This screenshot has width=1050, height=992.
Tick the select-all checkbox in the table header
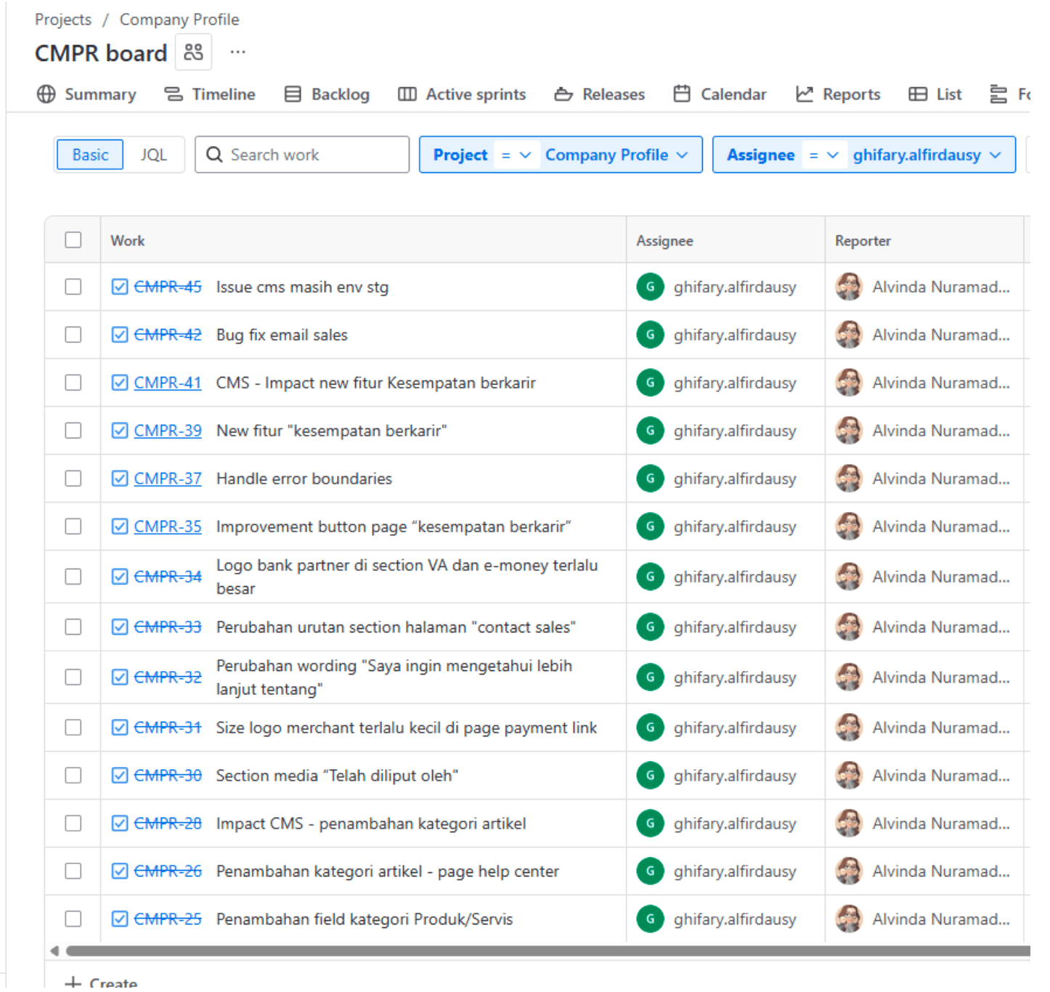73,240
